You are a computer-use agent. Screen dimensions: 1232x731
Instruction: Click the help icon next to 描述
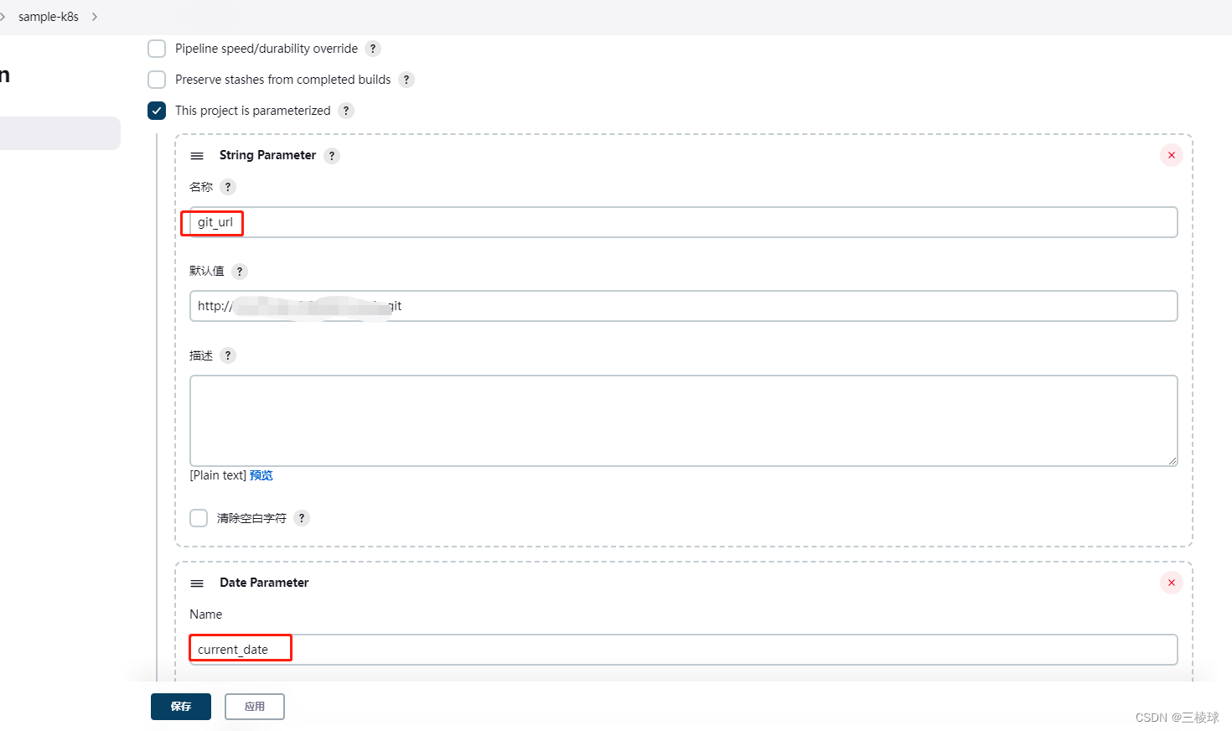pyautogui.click(x=226, y=355)
